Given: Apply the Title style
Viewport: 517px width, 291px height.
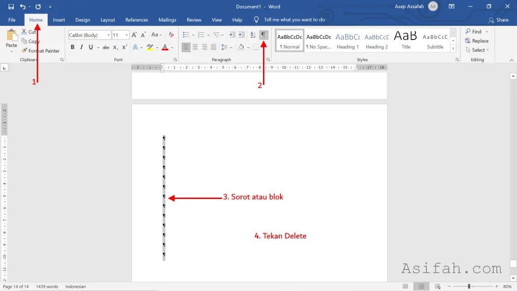Looking at the screenshot, I should point(406,41).
